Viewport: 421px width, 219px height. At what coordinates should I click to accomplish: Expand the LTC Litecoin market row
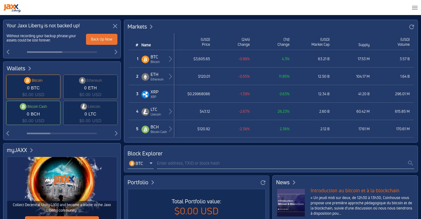coord(170,111)
